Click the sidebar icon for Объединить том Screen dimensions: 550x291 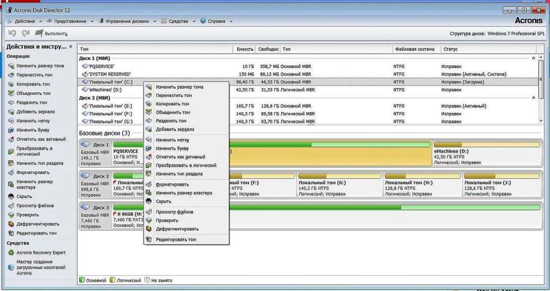11,93
